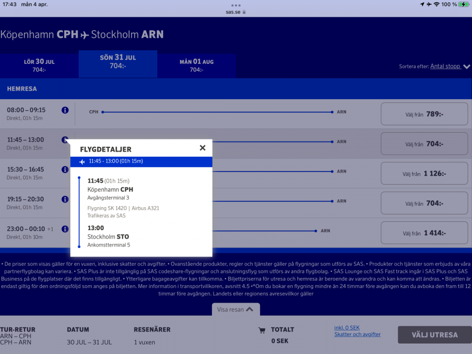Open info icon for 15:30 flight
472x354 pixels.
point(65,169)
